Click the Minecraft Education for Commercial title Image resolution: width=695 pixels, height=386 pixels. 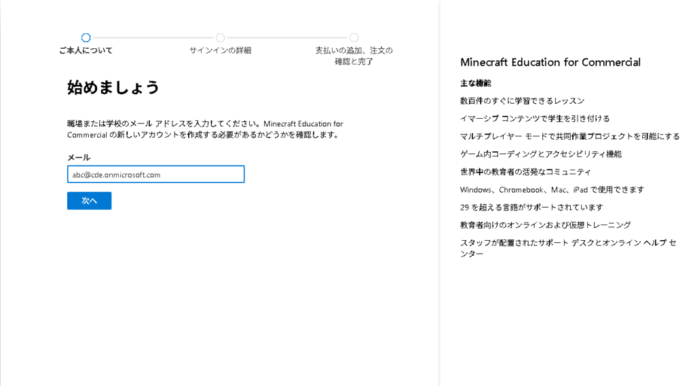point(550,62)
